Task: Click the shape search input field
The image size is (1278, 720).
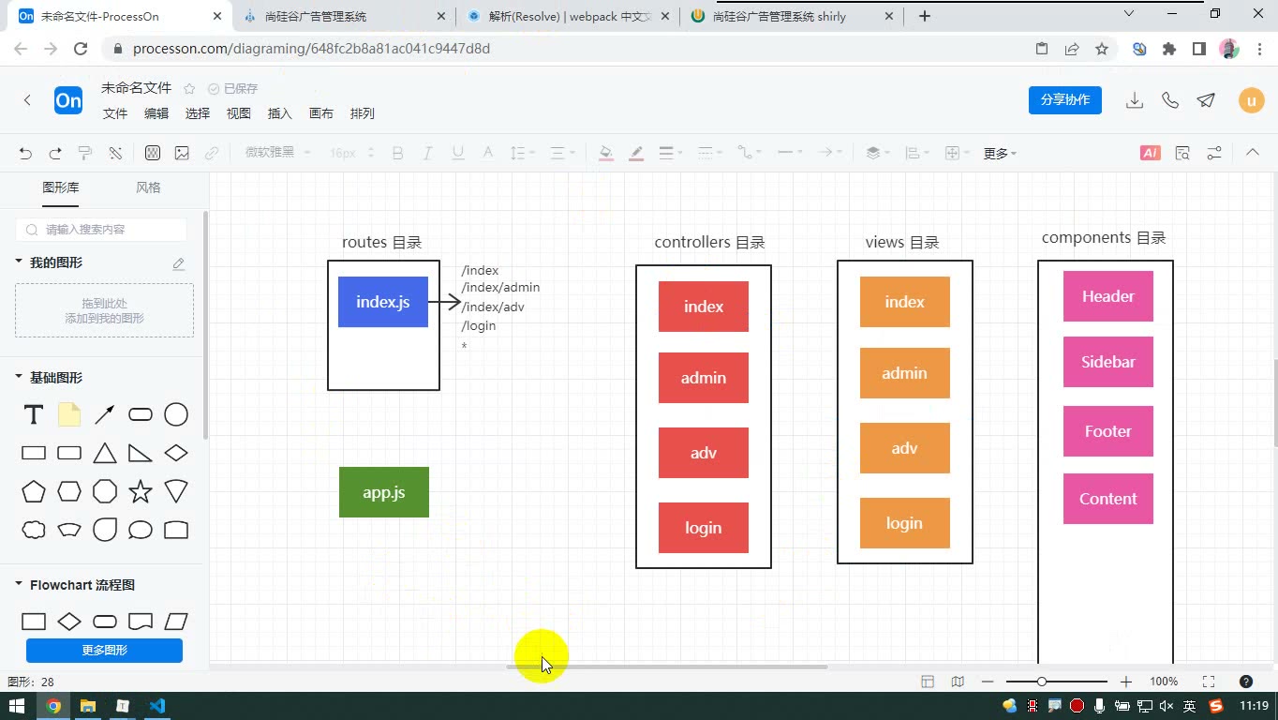Action: (x=102, y=230)
